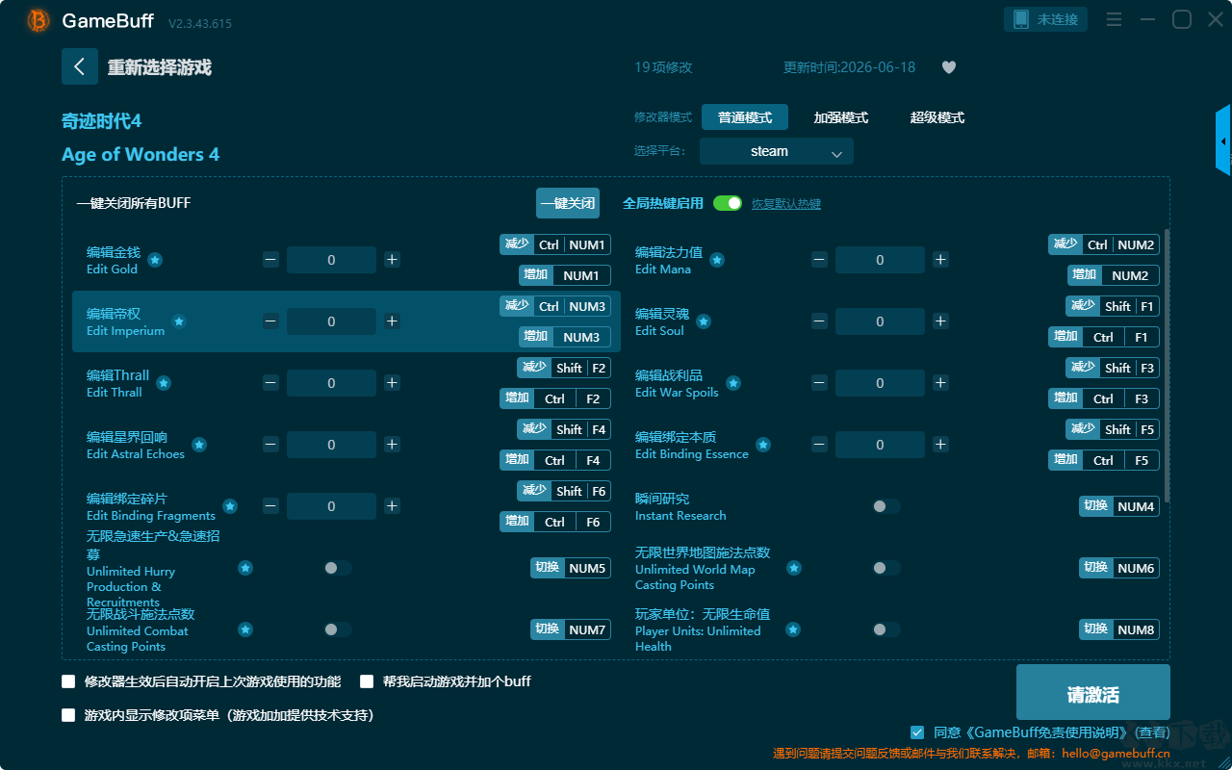Open the hamburger menu icon
The height and width of the screenshot is (770, 1232).
pyautogui.click(x=1114, y=19)
